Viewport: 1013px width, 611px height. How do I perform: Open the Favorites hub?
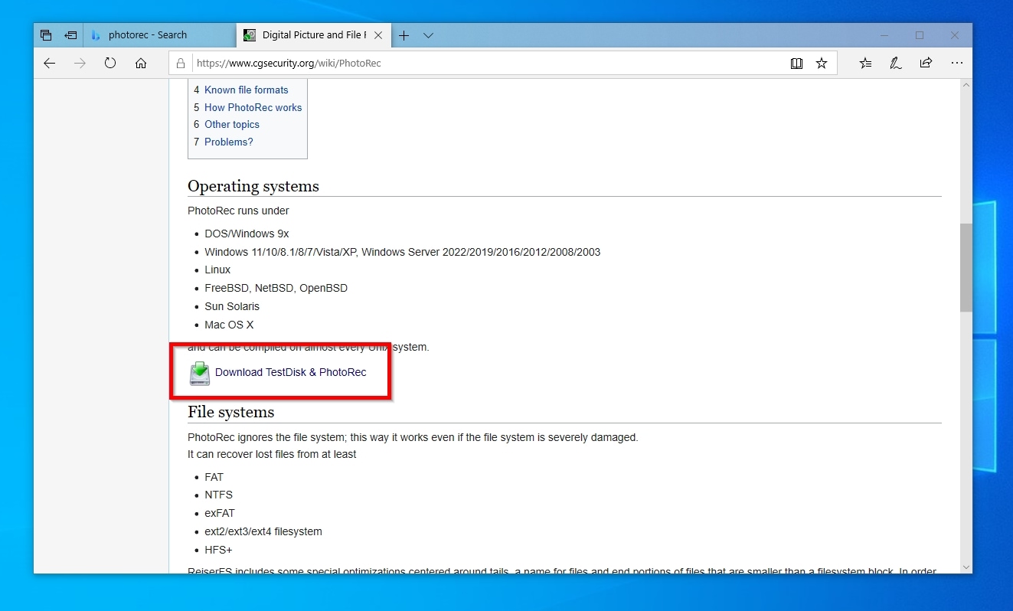[865, 64]
